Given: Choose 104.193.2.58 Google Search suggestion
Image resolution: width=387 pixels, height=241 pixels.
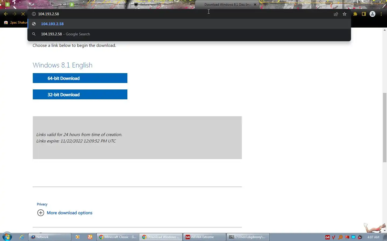Looking at the screenshot, I should (189, 34).
